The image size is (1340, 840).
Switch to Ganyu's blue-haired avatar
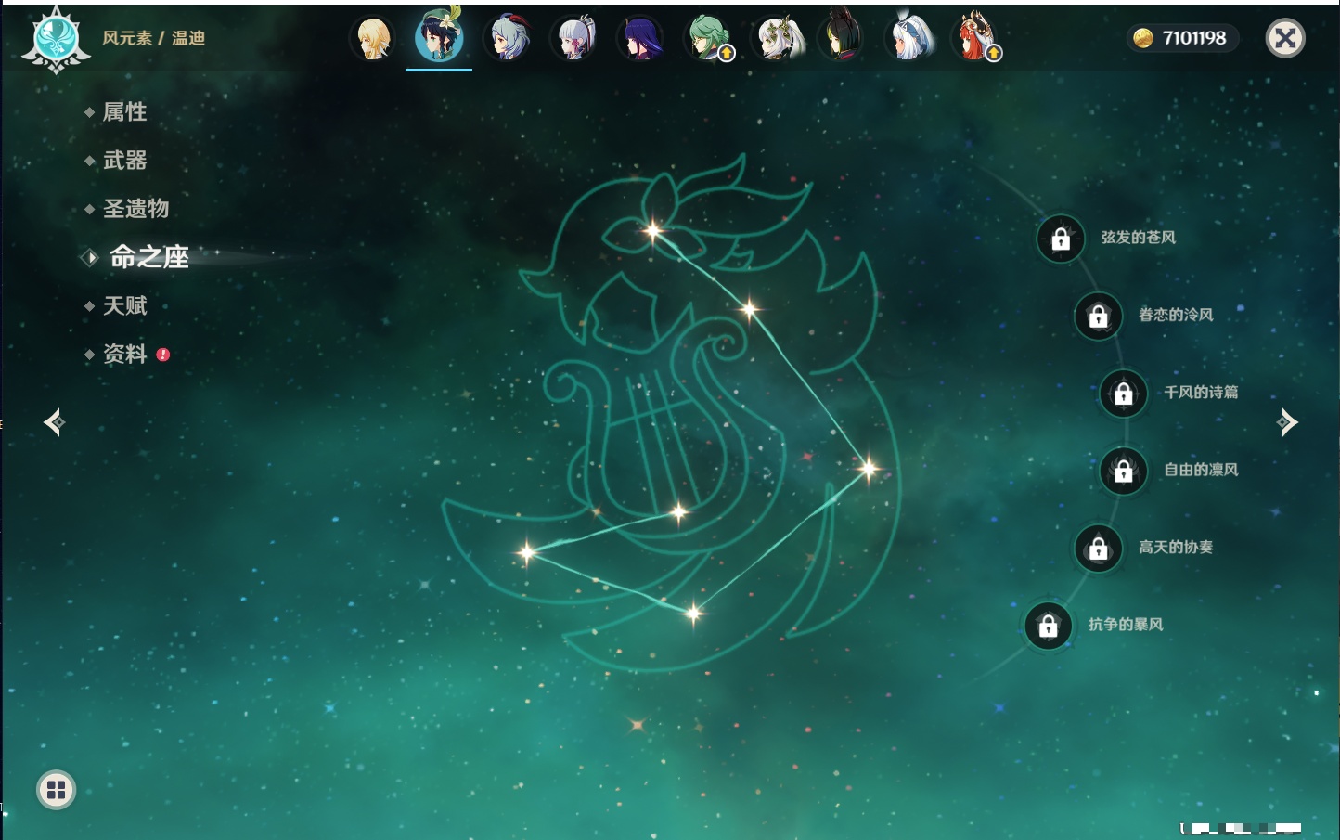507,39
